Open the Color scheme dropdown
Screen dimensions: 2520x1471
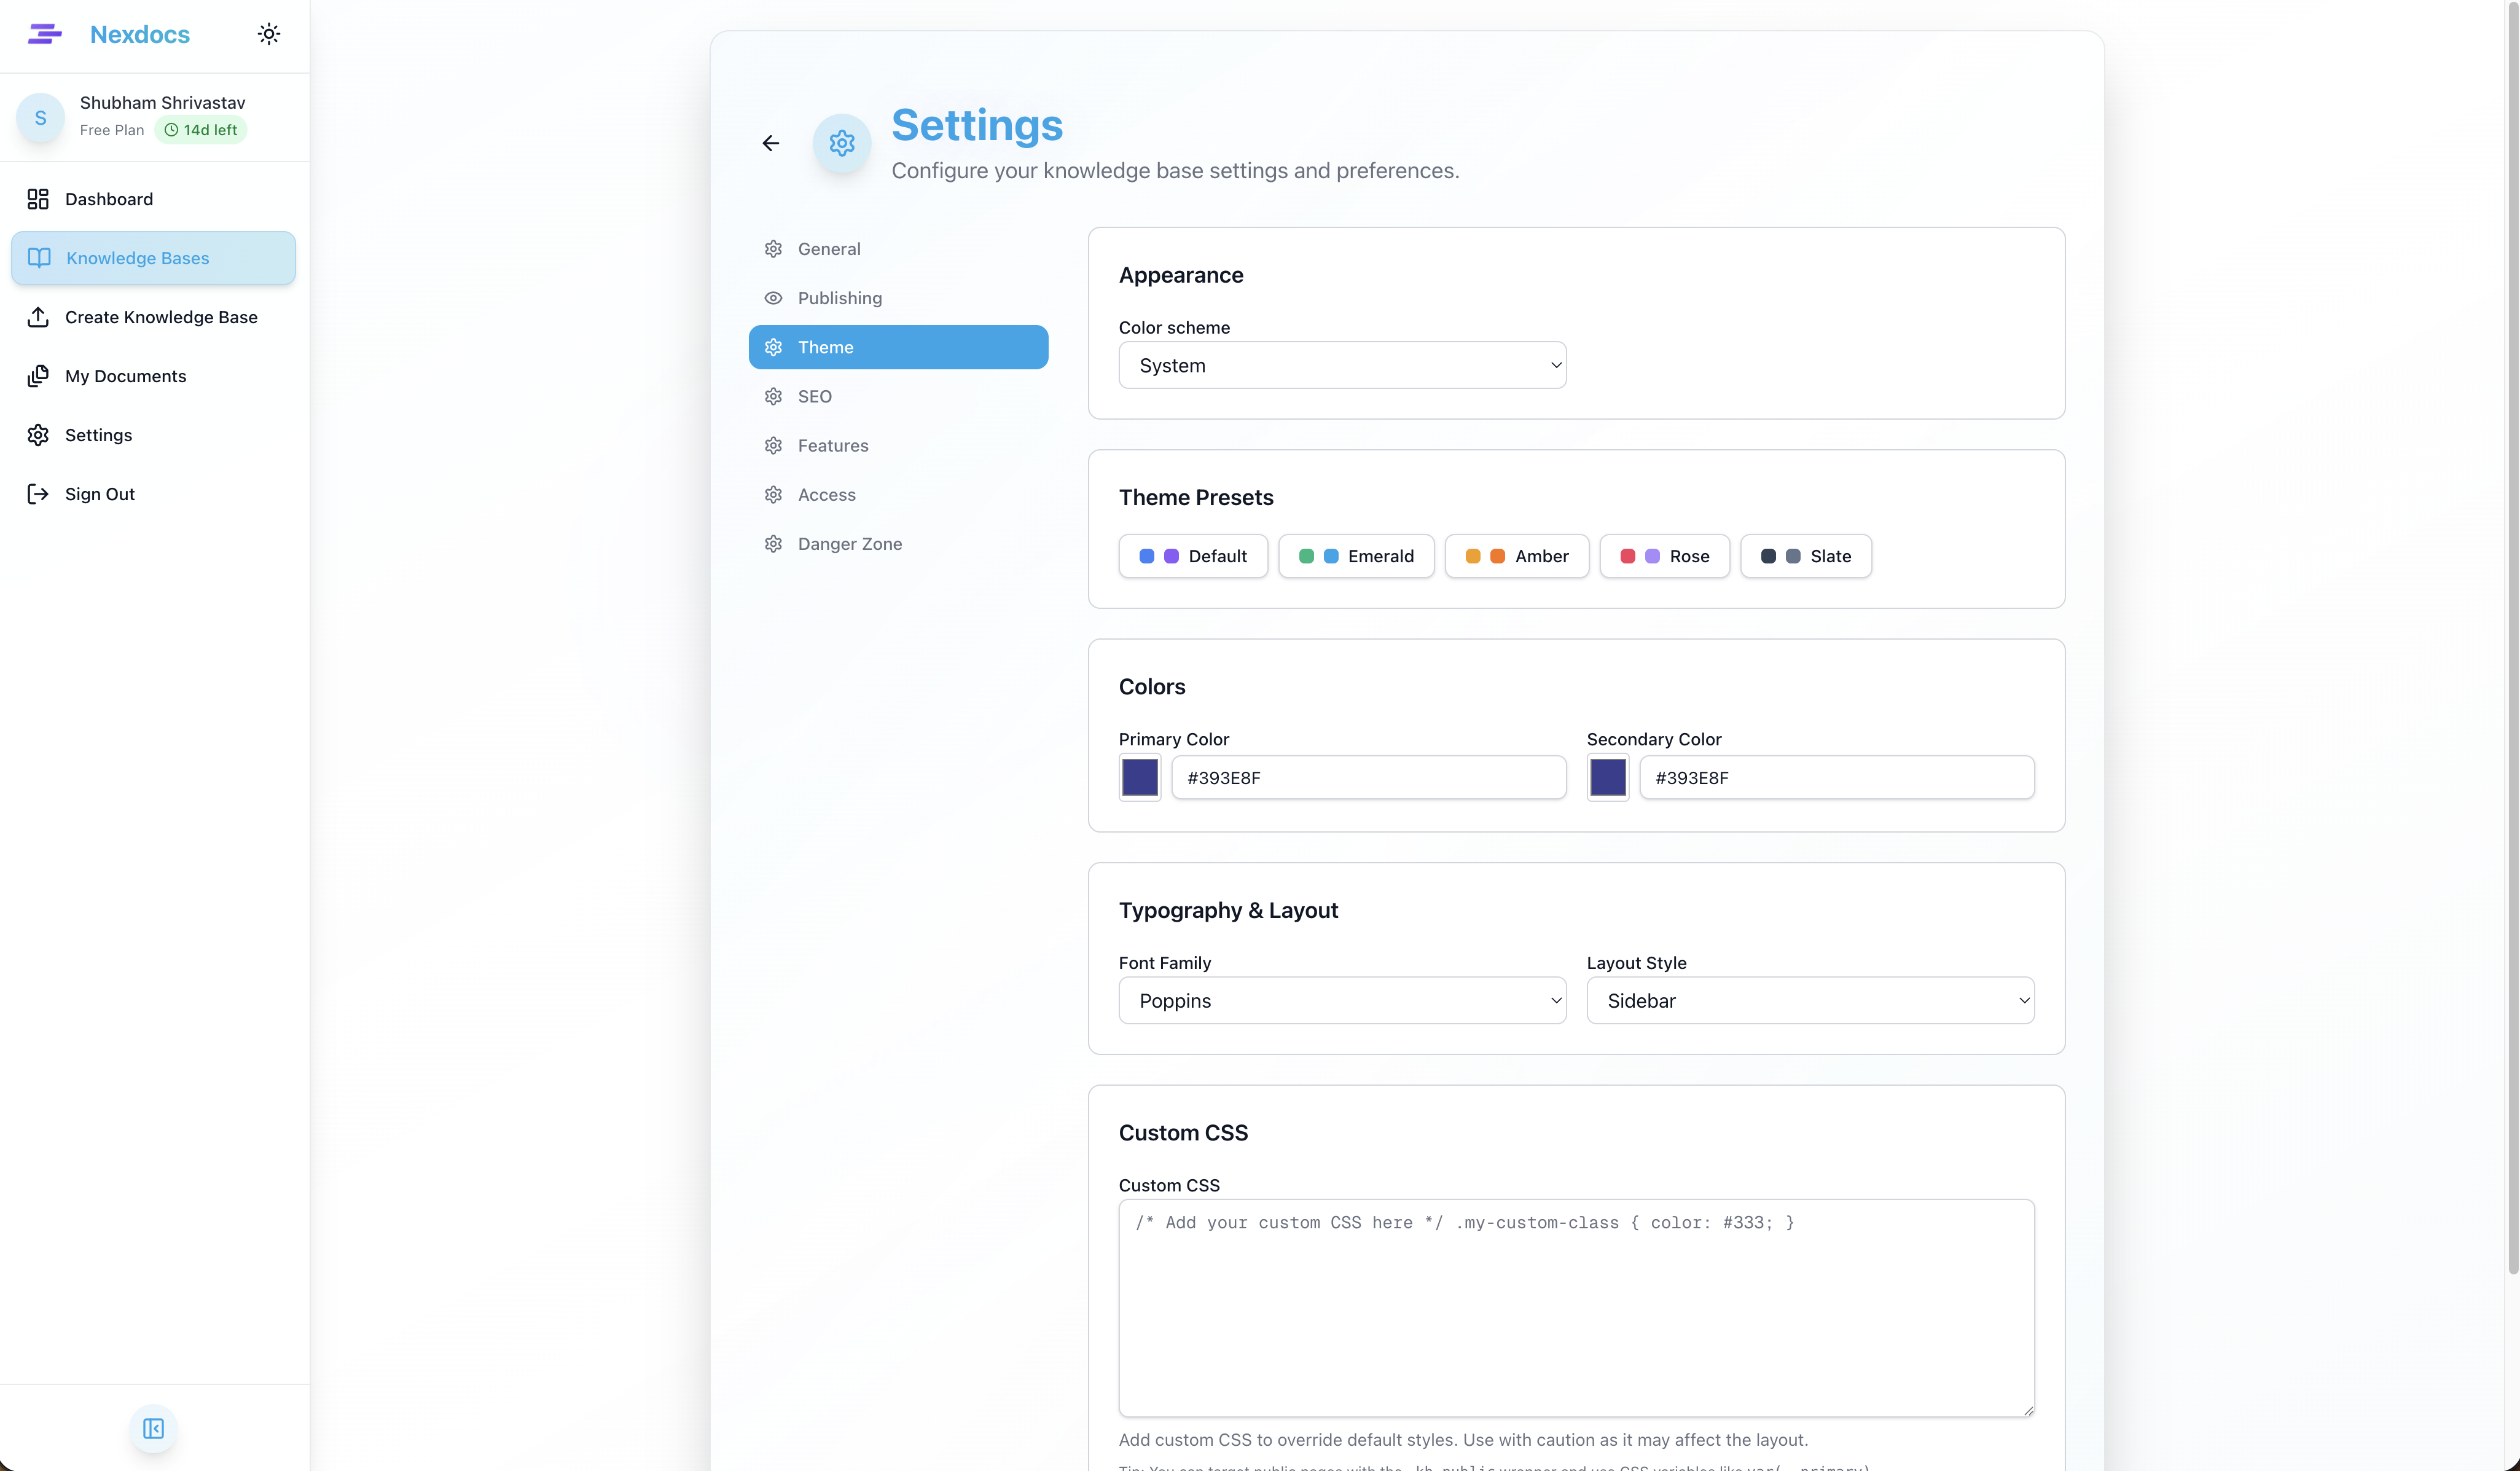point(1341,365)
